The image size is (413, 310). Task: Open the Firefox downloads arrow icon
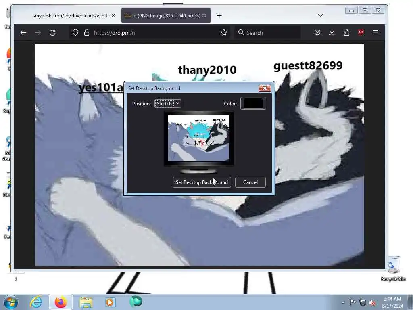[x=332, y=32]
